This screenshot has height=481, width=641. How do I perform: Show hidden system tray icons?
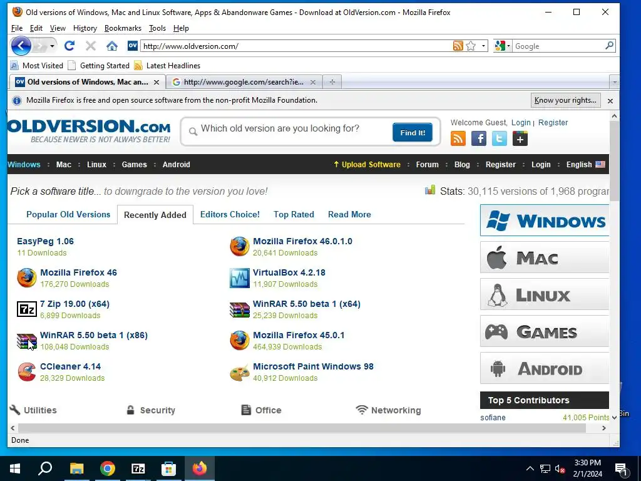coord(530,468)
